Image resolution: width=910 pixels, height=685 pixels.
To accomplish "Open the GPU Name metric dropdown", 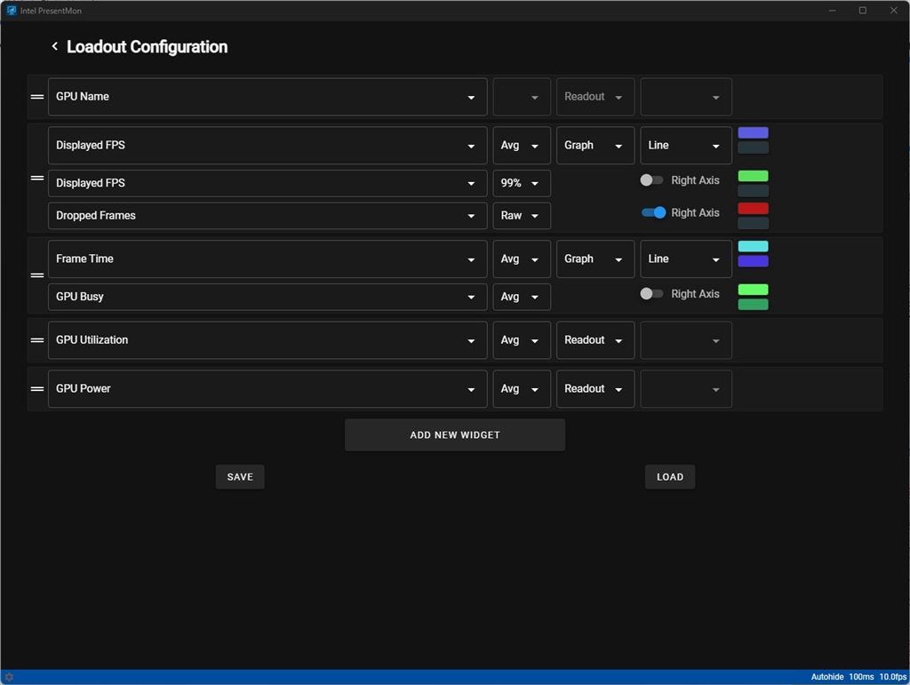I will pos(267,97).
